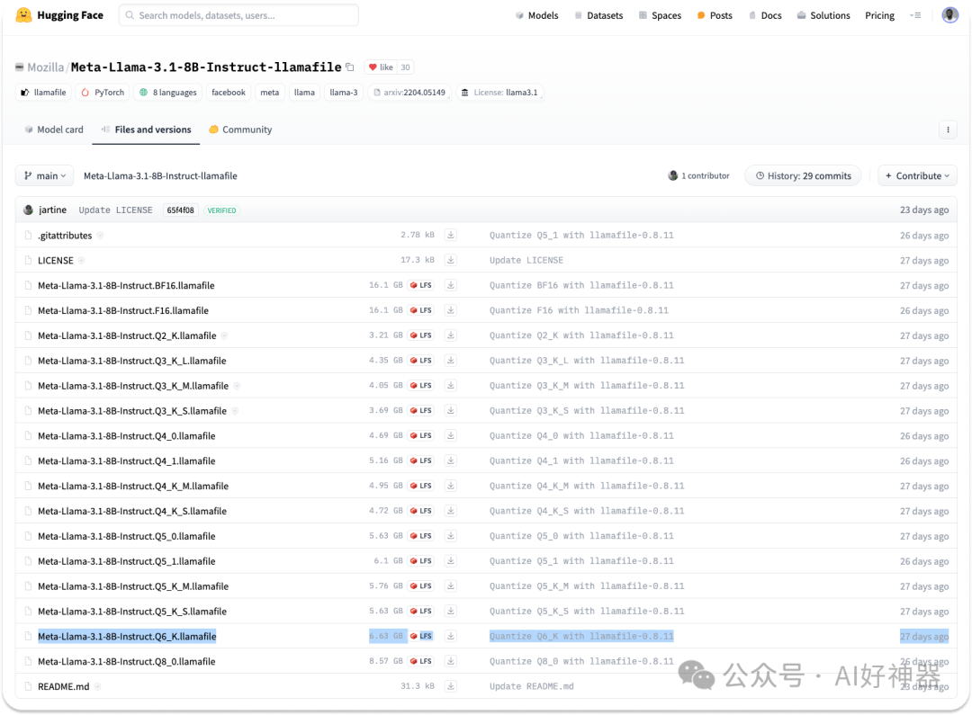Download the Q5_K_S.llamafile via its download icon
This screenshot has width=972, height=715.
point(451,611)
